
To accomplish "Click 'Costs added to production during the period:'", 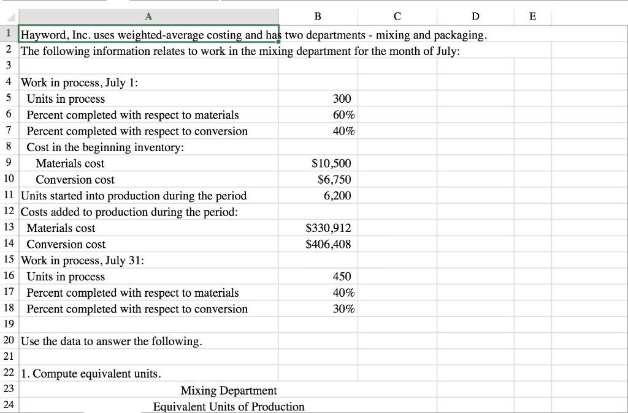I will [148, 212].
